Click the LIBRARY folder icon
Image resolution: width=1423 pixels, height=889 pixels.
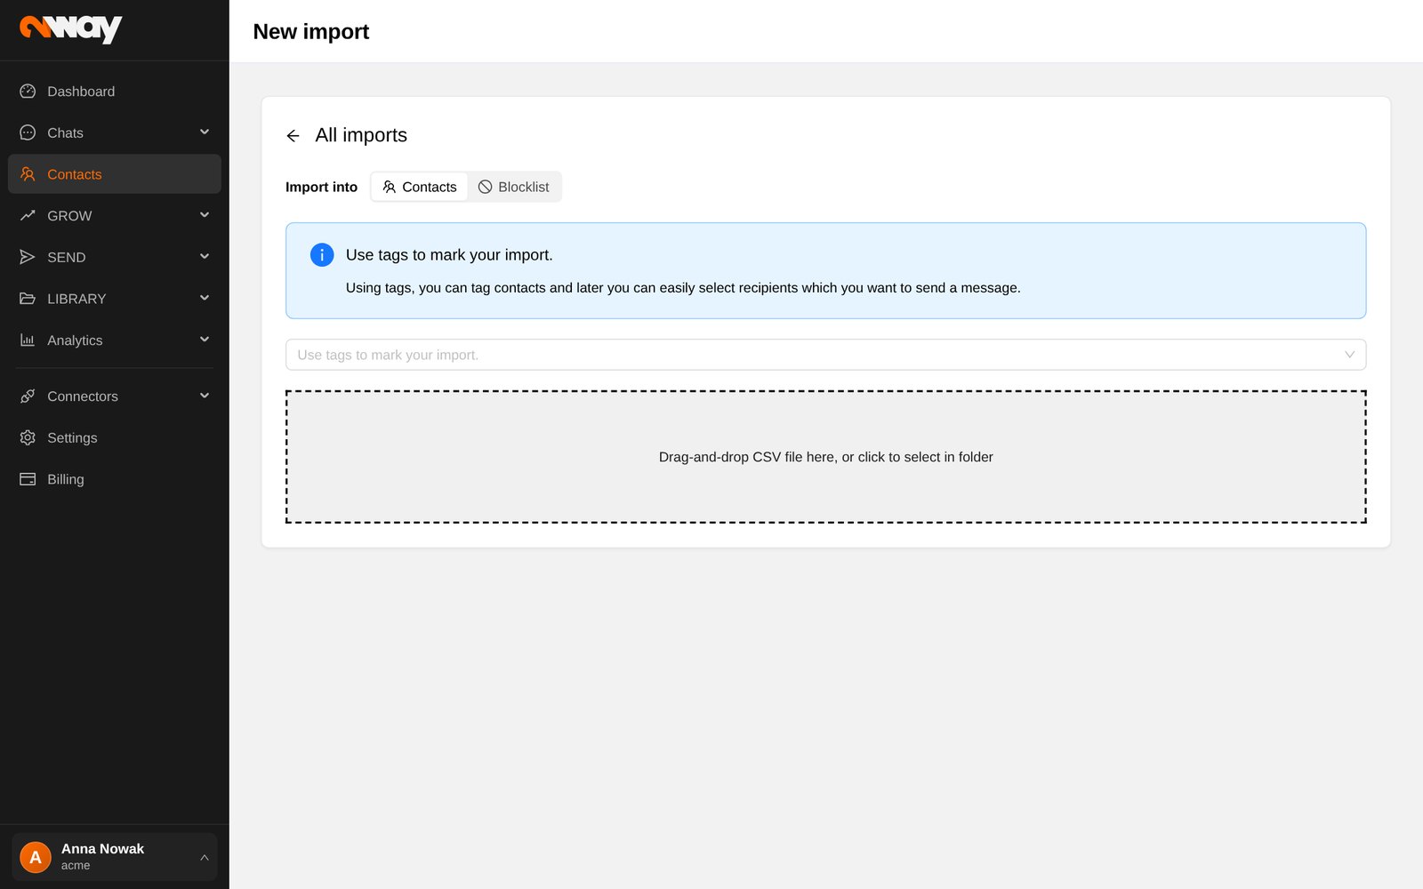coord(28,299)
